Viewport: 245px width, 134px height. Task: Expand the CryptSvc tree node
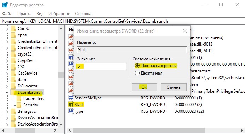[x=7, y=60]
